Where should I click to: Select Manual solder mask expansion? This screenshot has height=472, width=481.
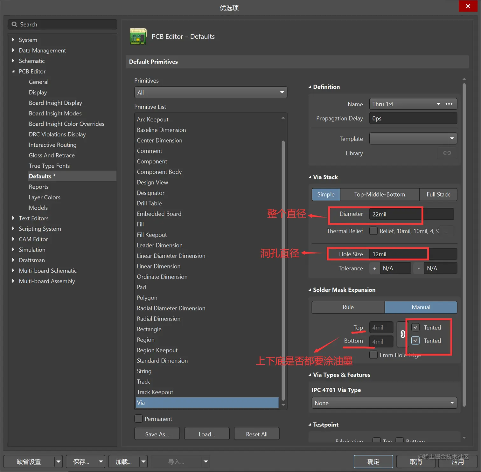coord(421,307)
